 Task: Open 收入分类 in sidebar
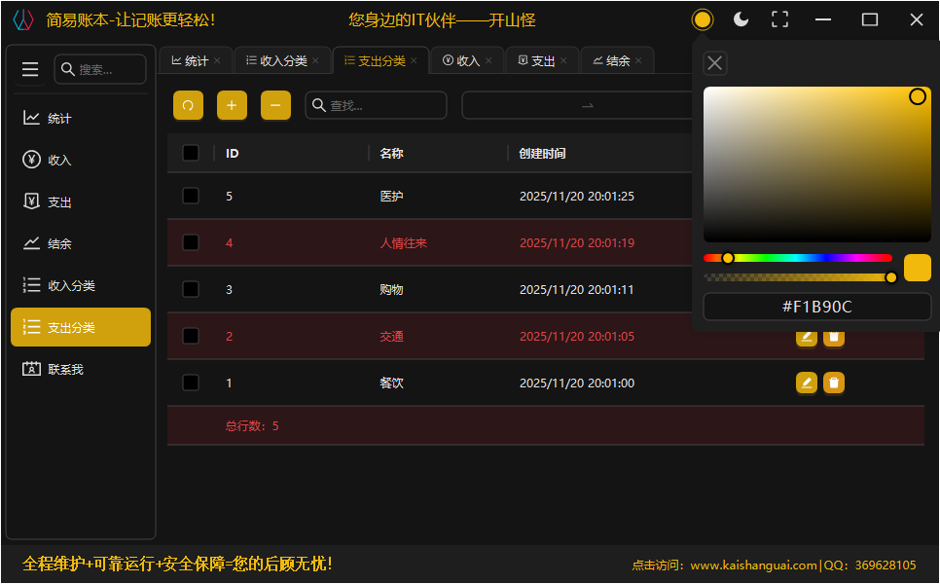tap(81, 285)
